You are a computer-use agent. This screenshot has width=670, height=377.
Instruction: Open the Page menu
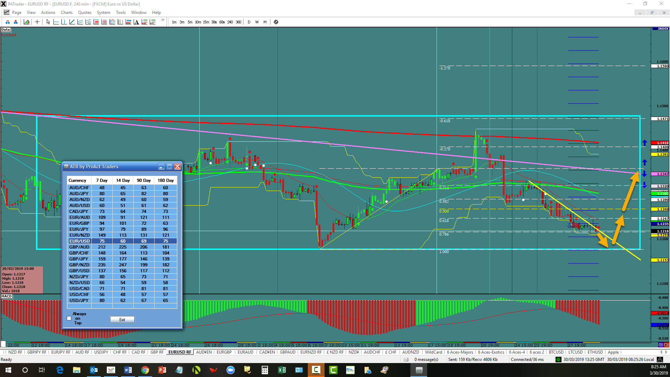point(16,13)
